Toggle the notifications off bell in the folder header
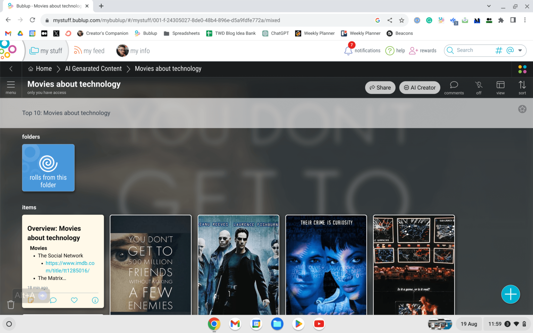Image resolution: width=533 pixels, height=333 pixels. coord(479,85)
